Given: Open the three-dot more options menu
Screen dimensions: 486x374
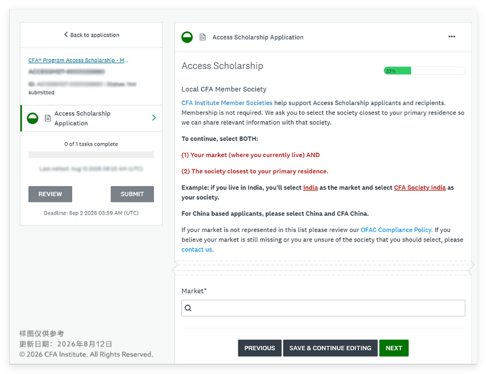Looking at the screenshot, I should pyautogui.click(x=452, y=36).
